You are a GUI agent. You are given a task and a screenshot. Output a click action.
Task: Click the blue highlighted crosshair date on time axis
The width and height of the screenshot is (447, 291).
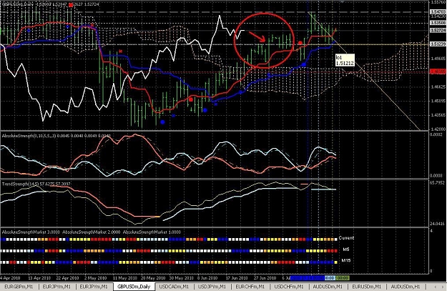coord(308,278)
